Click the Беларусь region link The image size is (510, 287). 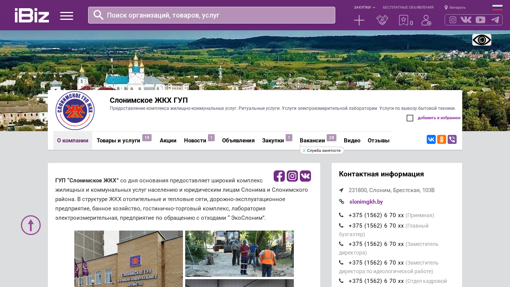(x=457, y=7)
